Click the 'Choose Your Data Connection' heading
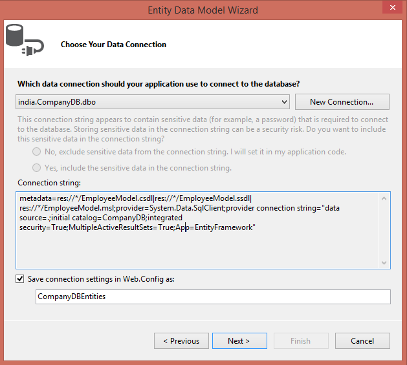Screen dimensions: 407x365 pyautogui.click(x=113, y=45)
